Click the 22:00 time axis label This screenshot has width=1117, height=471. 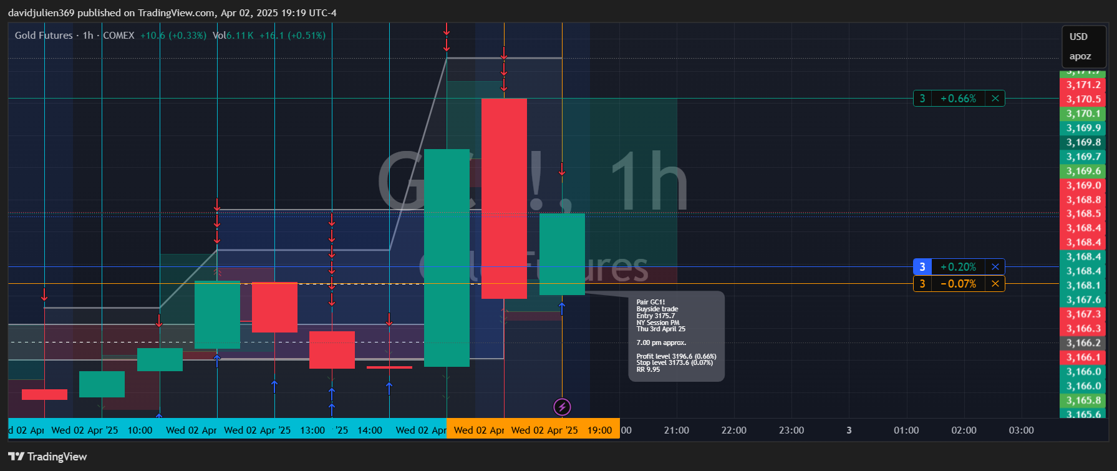[733, 430]
